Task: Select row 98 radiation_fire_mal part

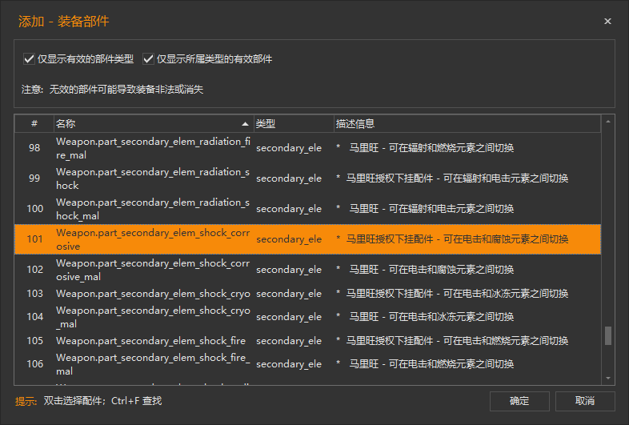Action: click(152, 148)
